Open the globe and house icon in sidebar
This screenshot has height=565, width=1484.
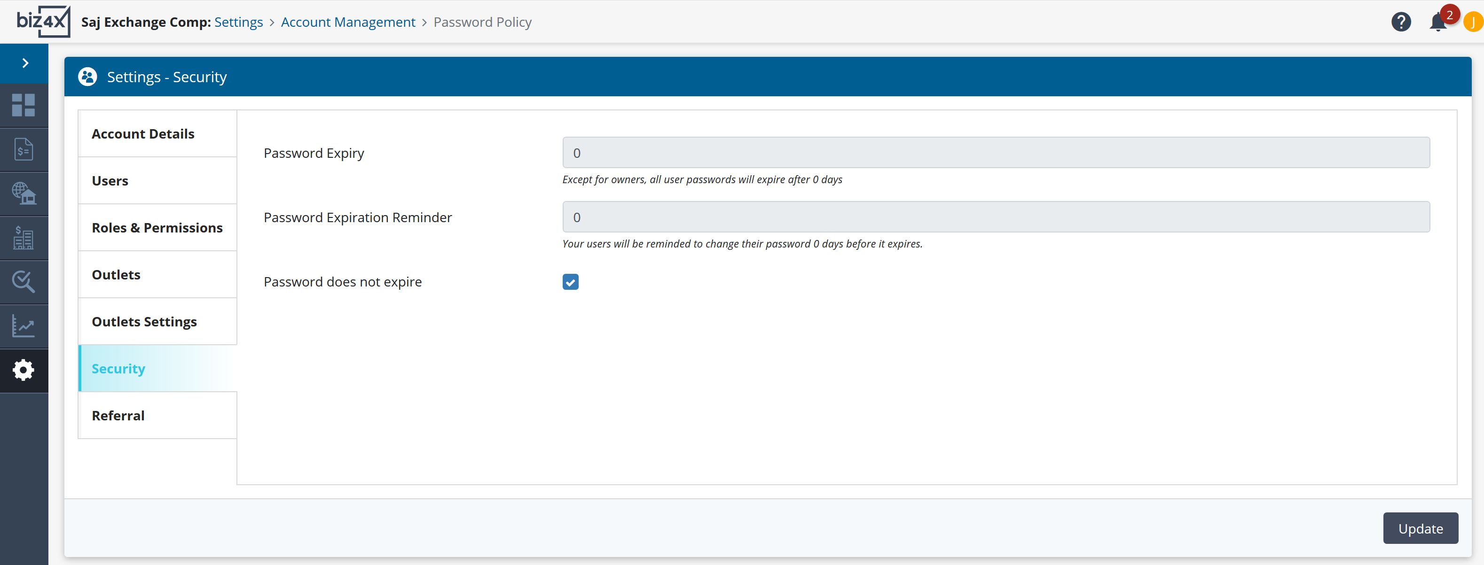(24, 194)
